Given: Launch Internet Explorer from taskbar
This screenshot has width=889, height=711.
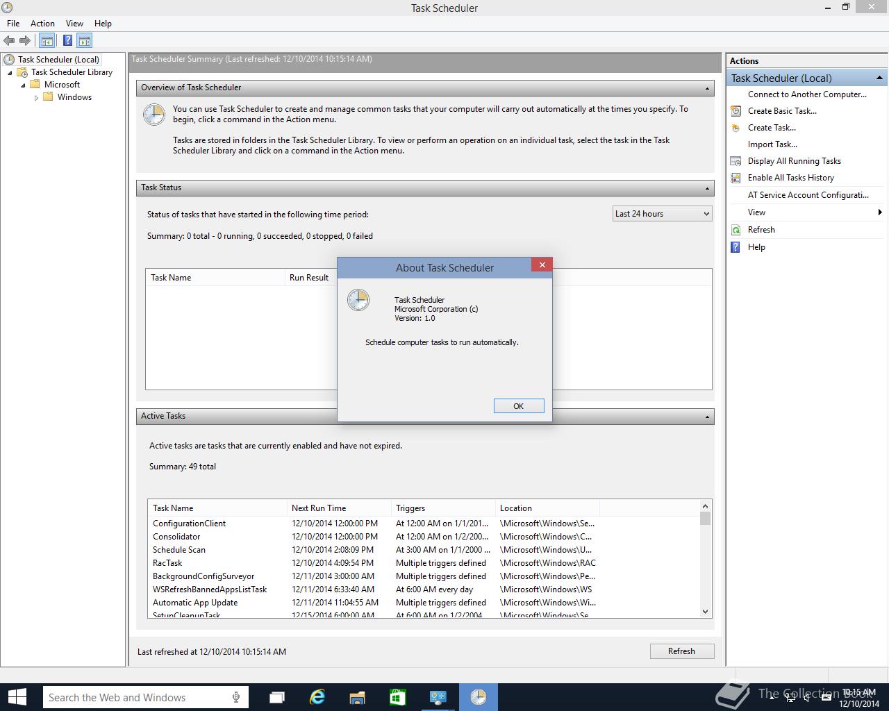Looking at the screenshot, I should tap(317, 697).
